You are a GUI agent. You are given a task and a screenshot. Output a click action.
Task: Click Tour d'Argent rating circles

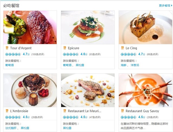click(x=13, y=54)
